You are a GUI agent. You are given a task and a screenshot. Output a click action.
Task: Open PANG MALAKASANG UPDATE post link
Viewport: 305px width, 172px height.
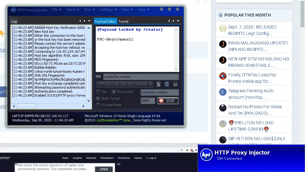coord(258,46)
